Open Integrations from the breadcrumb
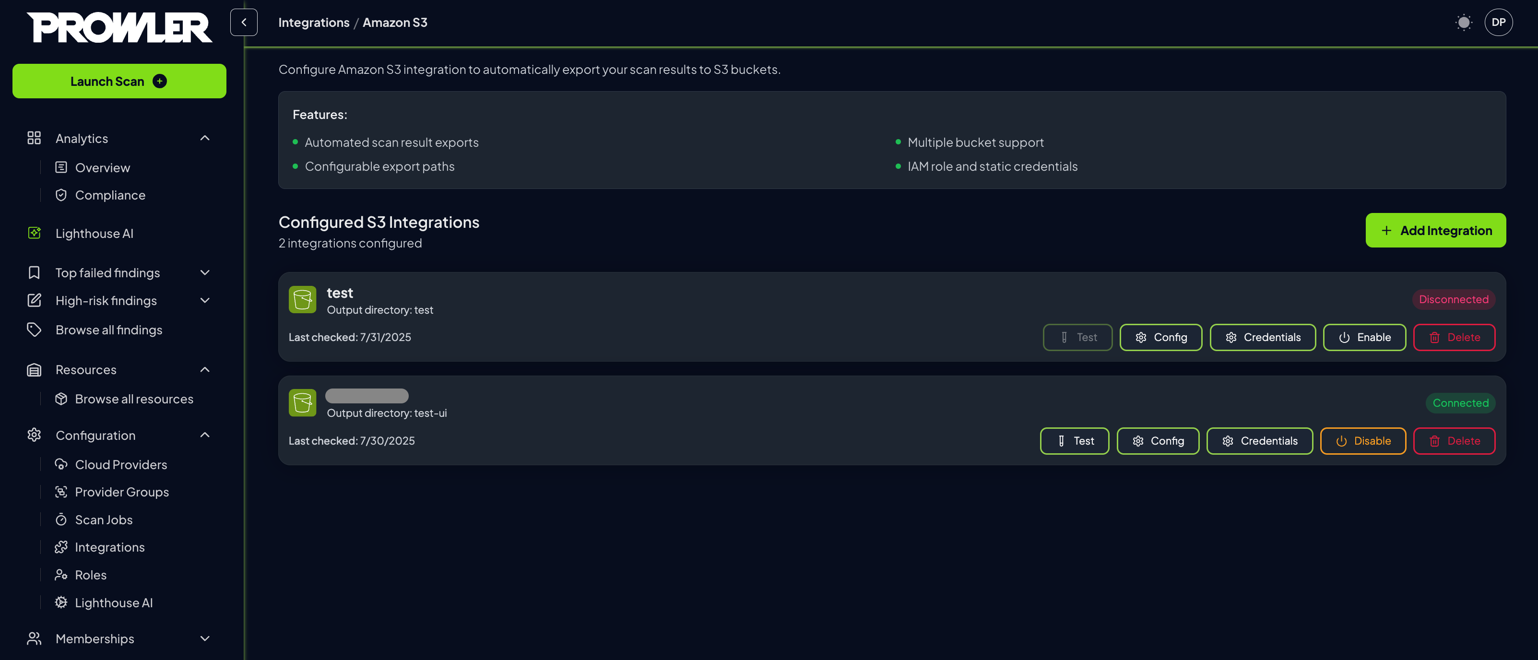The image size is (1538, 660). (313, 22)
